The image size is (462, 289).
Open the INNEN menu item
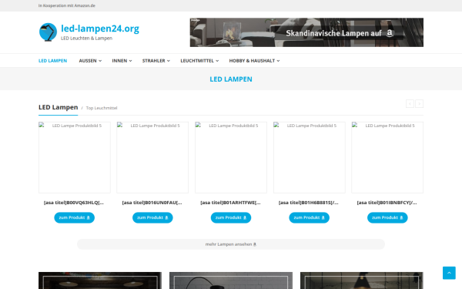click(119, 61)
